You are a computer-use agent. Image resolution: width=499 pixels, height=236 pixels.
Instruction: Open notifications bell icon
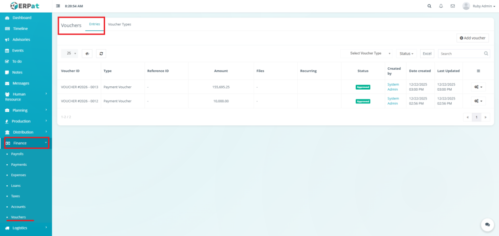pyautogui.click(x=441, y=6)
